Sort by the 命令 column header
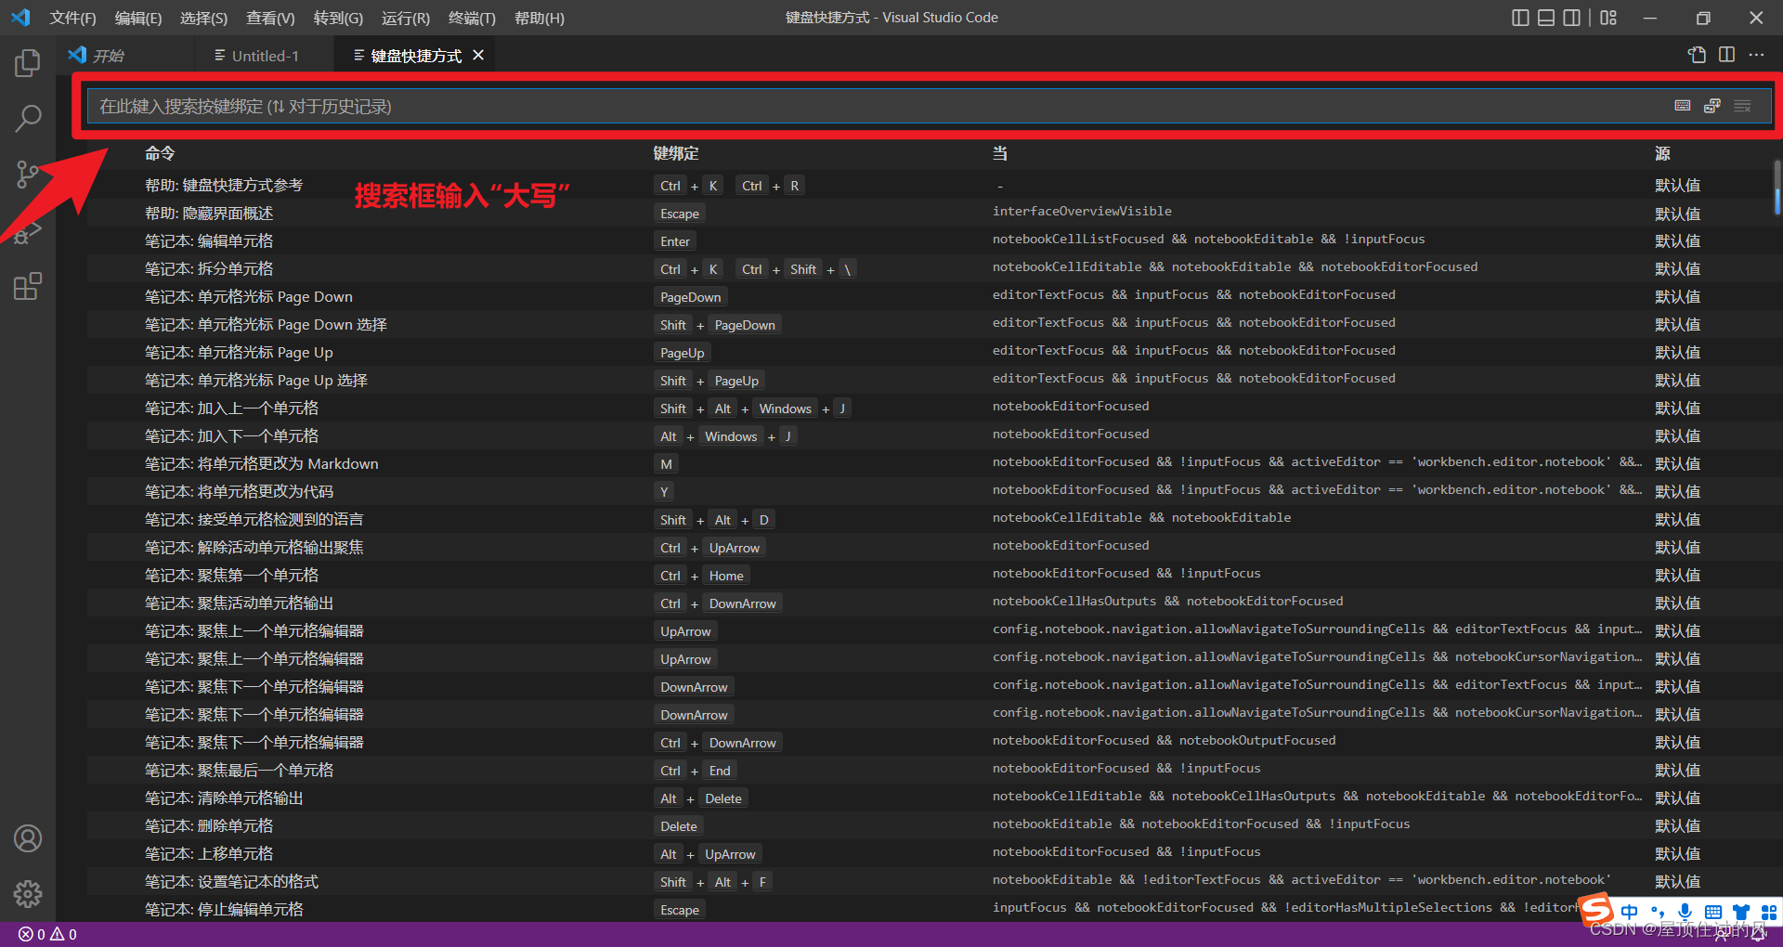Image resolution: width=1783 pixels, height=947 pixels. pos(160,153)
